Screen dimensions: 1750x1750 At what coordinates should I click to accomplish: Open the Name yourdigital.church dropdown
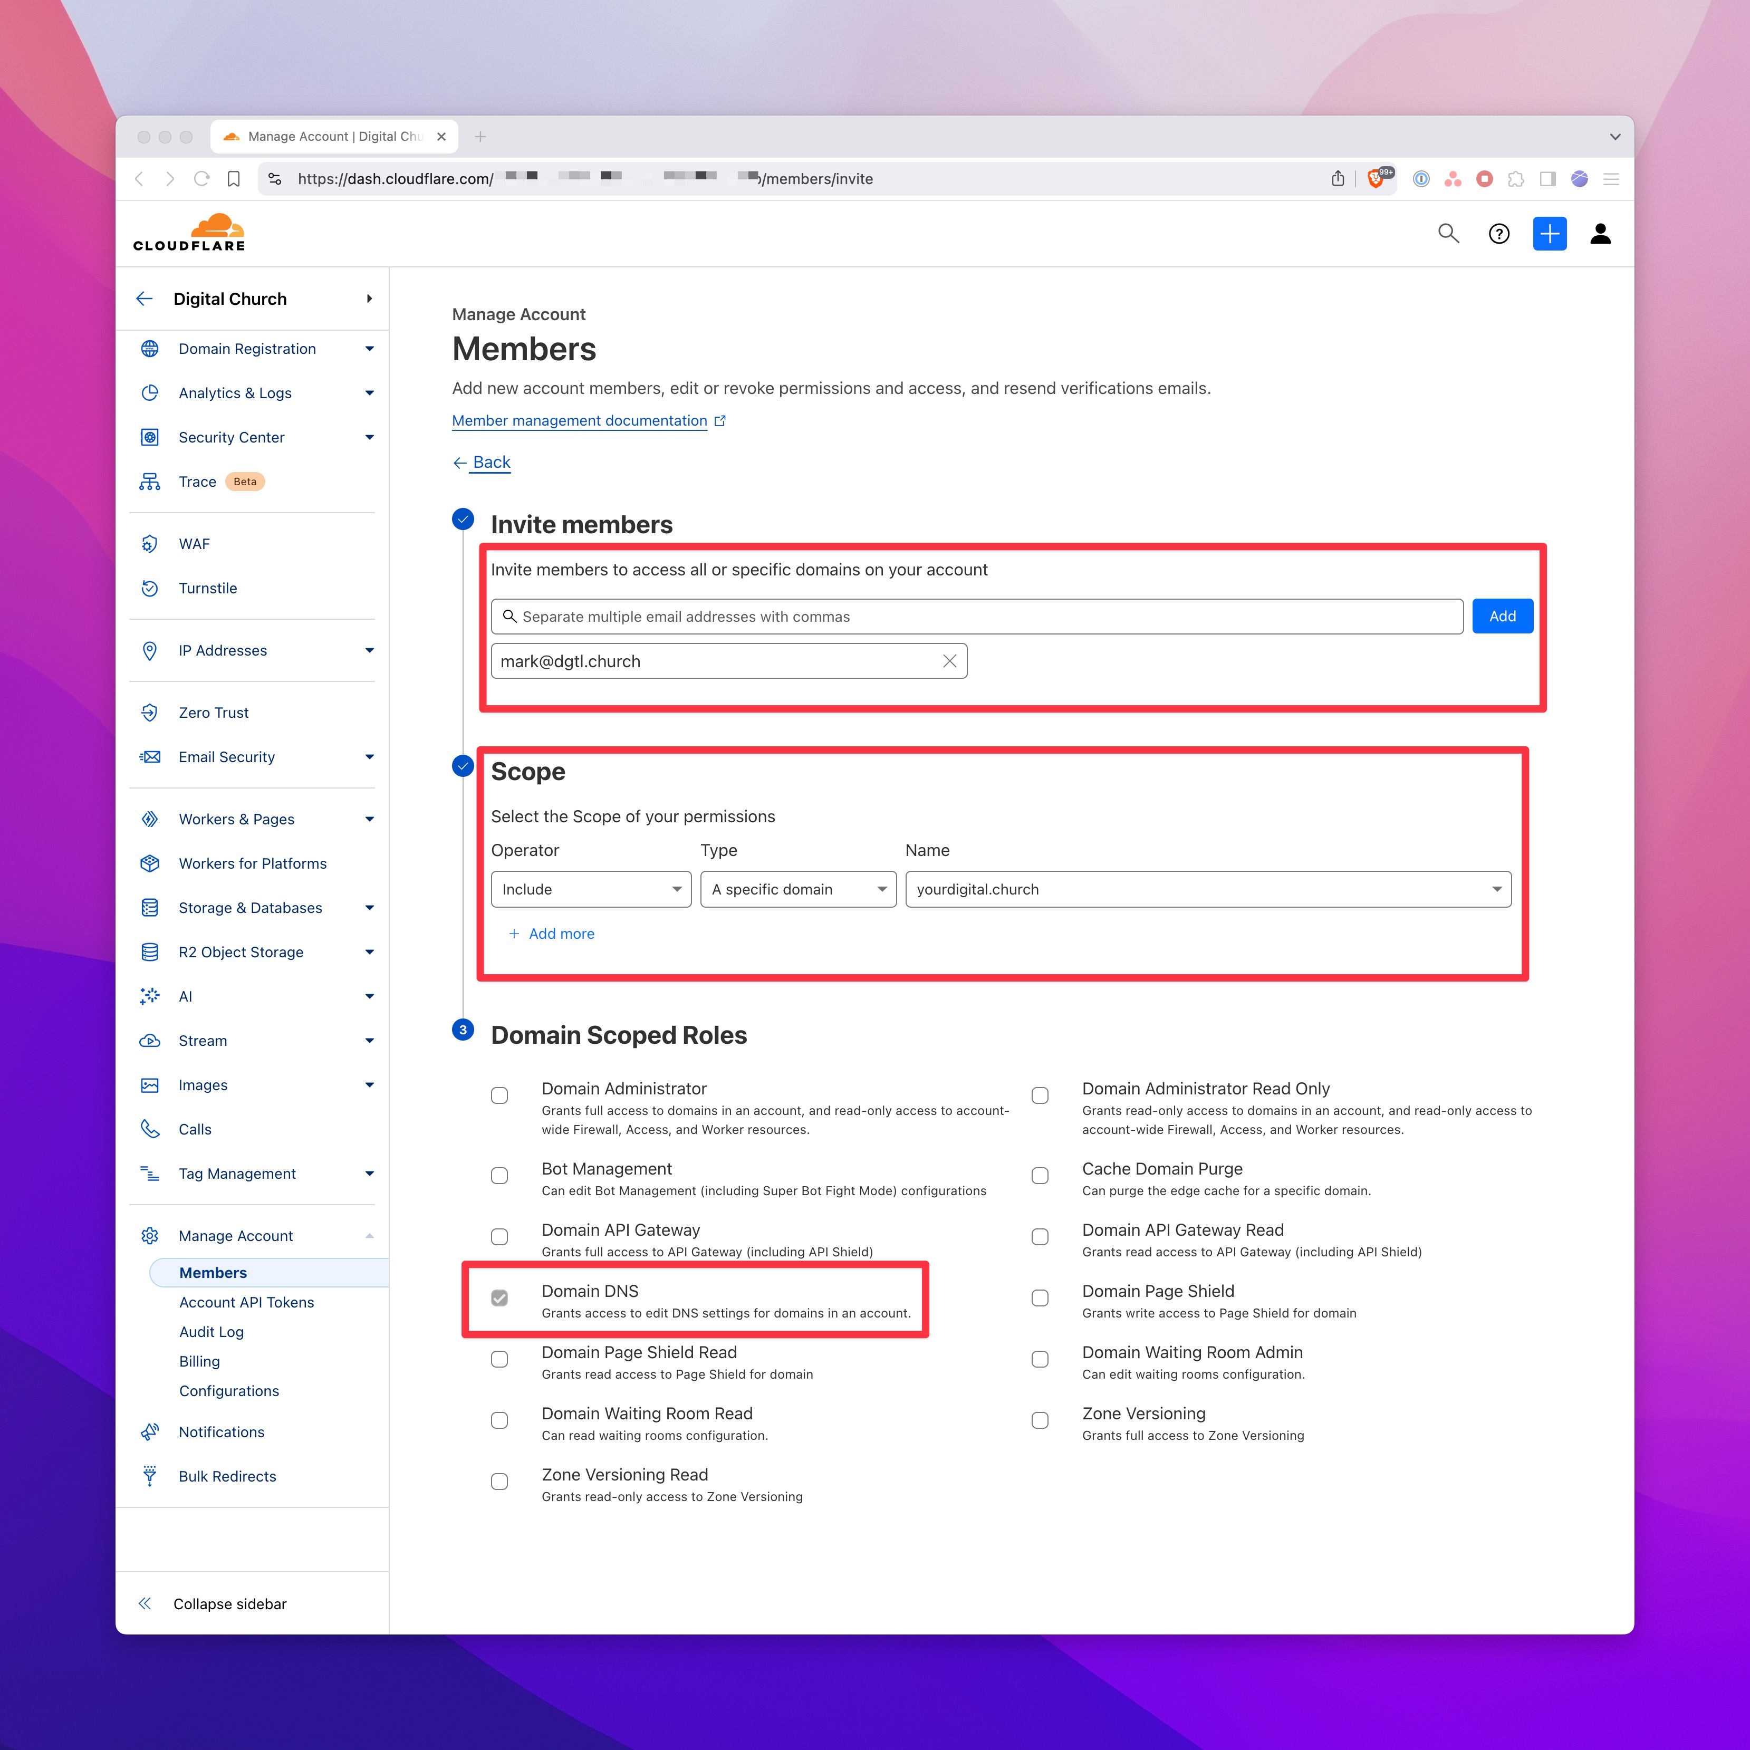pyautogui.click(x=1208, y=889)
